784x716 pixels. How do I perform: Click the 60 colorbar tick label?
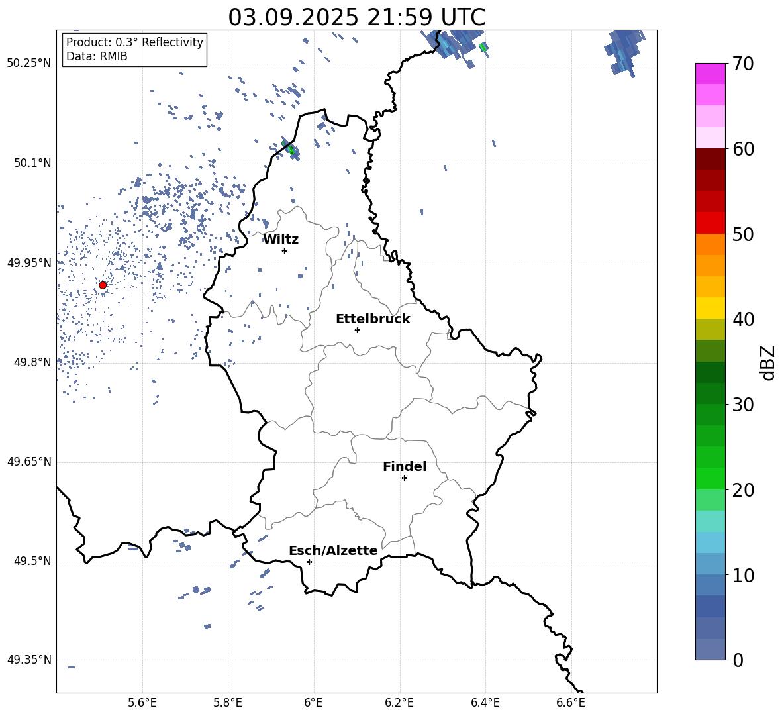[x=743, y=149]
